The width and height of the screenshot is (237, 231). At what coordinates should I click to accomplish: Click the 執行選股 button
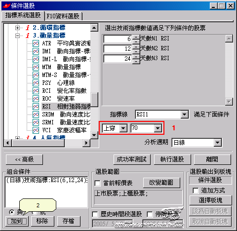click(172, 159)
